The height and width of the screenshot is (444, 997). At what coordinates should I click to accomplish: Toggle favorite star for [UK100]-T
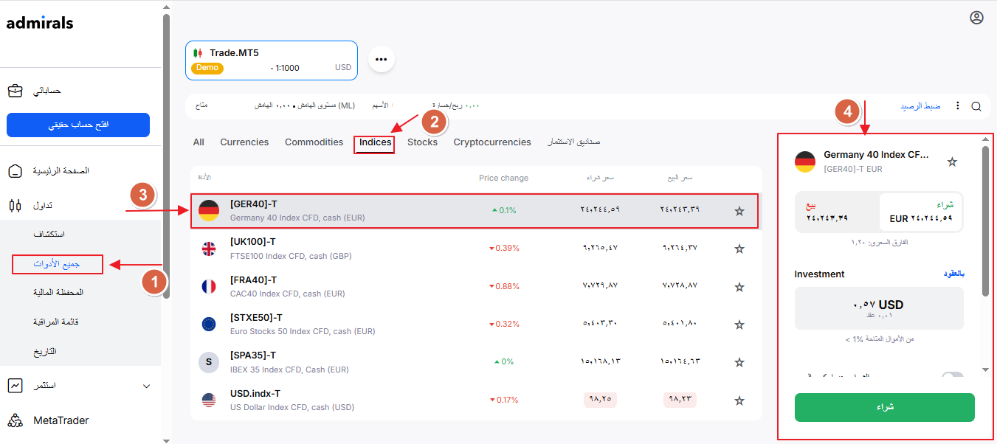click(x=739, y=249)
